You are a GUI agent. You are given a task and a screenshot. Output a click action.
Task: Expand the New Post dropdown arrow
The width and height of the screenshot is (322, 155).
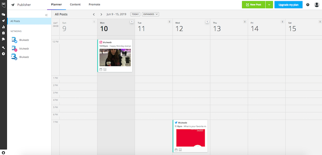[x=269, y=5]
